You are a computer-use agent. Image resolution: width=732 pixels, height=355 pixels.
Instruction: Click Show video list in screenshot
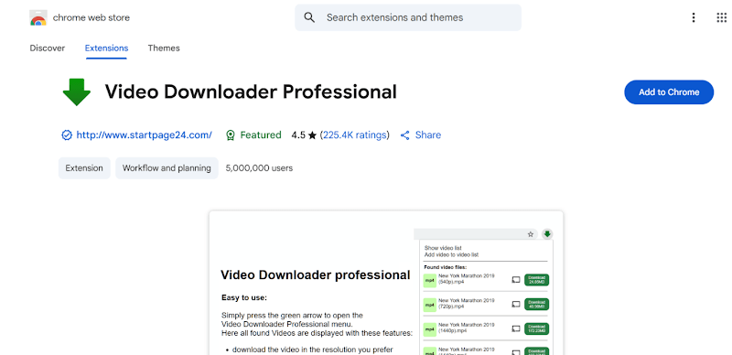pos(443,248)
